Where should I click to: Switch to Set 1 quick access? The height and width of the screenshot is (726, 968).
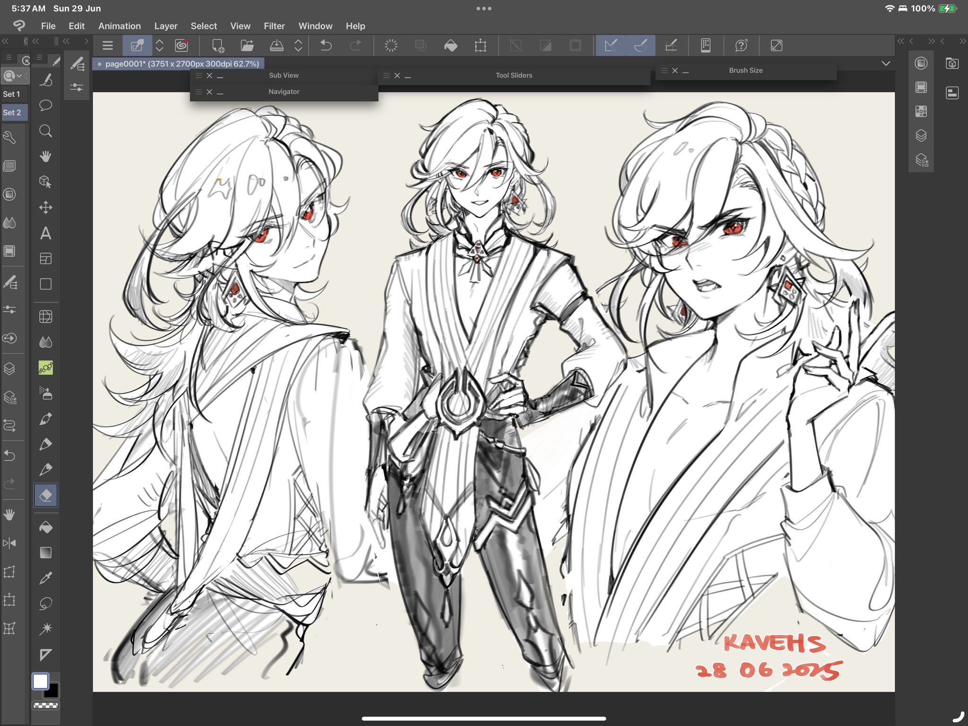pyautogui.click(x=12, y=94)
